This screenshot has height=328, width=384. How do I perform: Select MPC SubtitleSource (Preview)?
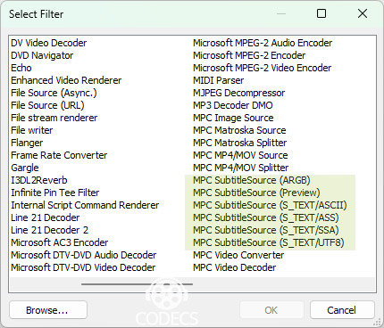tap(256, 193)
